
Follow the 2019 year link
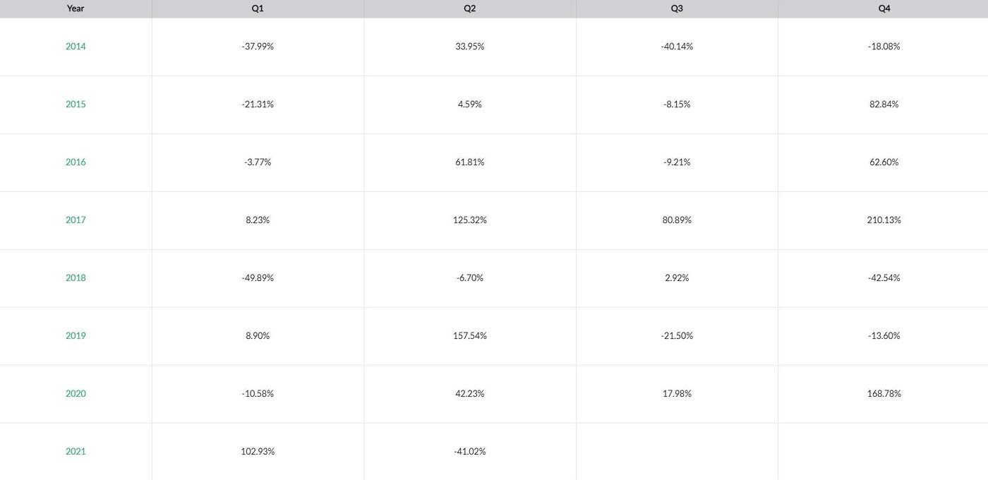point(76,336)
